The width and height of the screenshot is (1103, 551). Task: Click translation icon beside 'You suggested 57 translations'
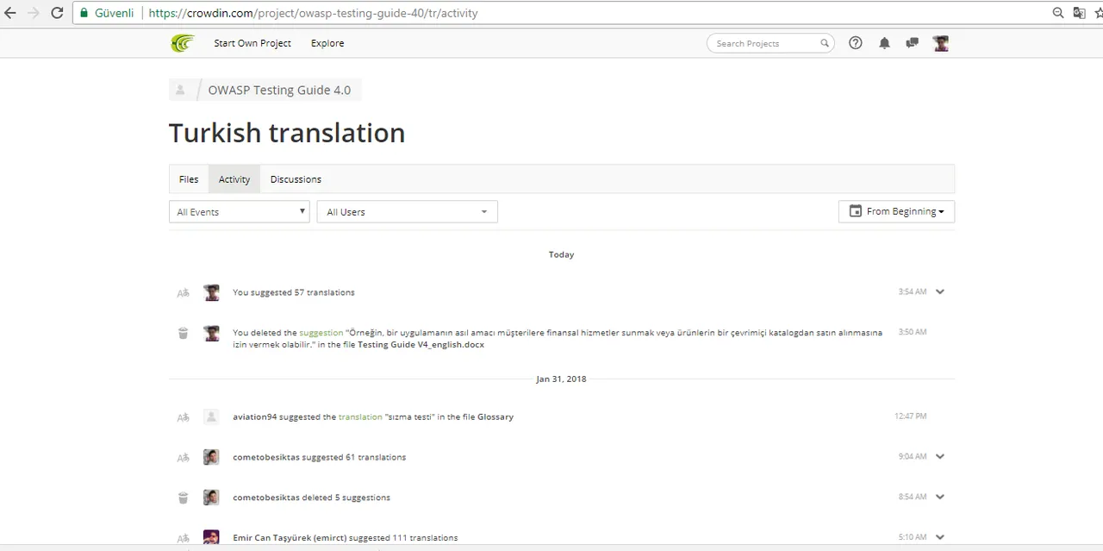pos(183,293)
